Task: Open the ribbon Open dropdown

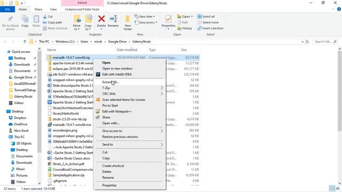Action: (185, 17)
